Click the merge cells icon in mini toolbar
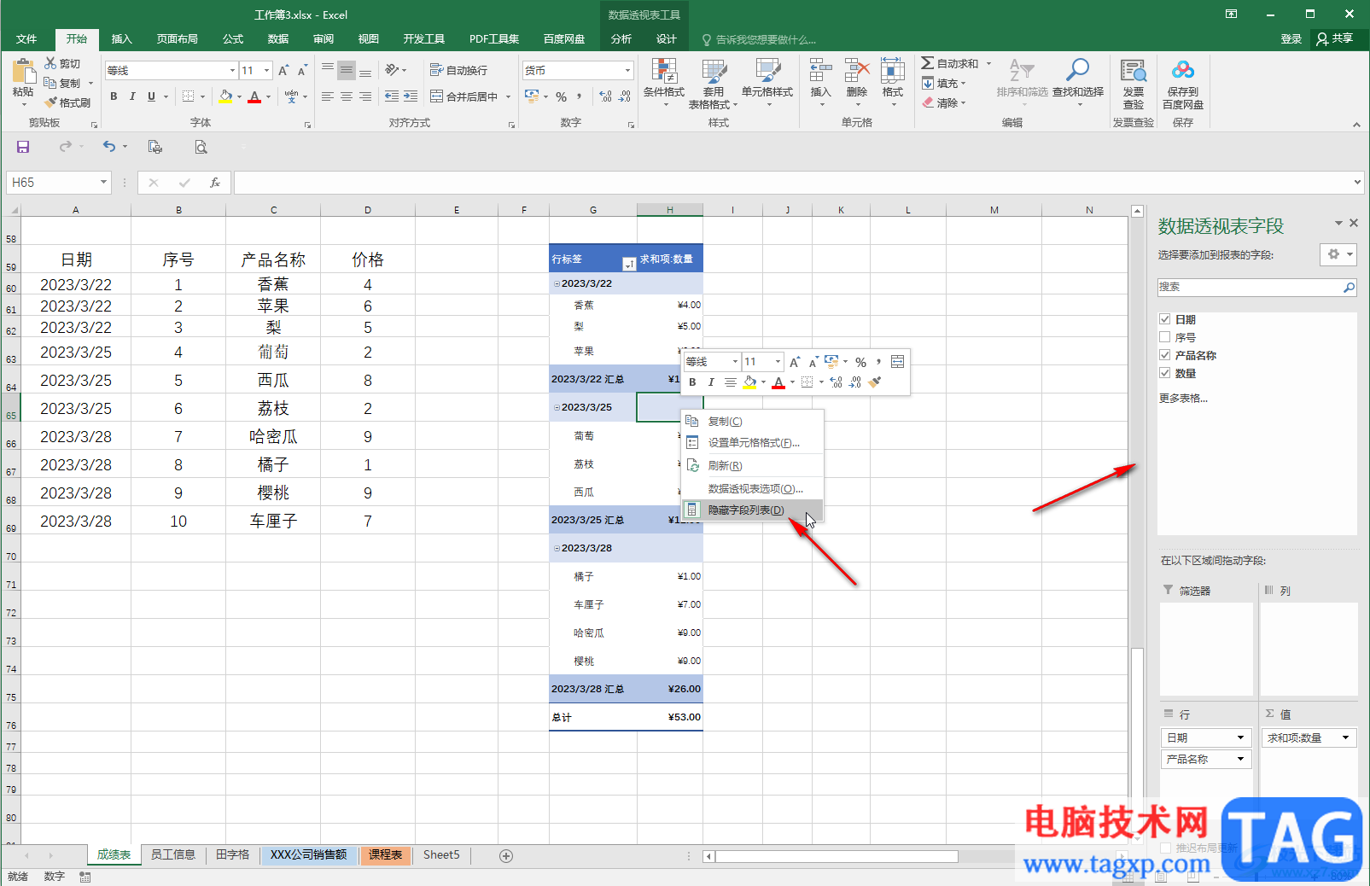This screenshot has width=1370, height=886. [897, 362]
